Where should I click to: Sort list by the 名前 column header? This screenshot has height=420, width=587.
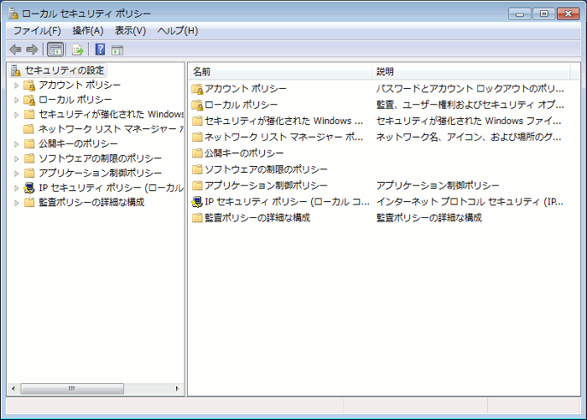(x=279, y=71)
